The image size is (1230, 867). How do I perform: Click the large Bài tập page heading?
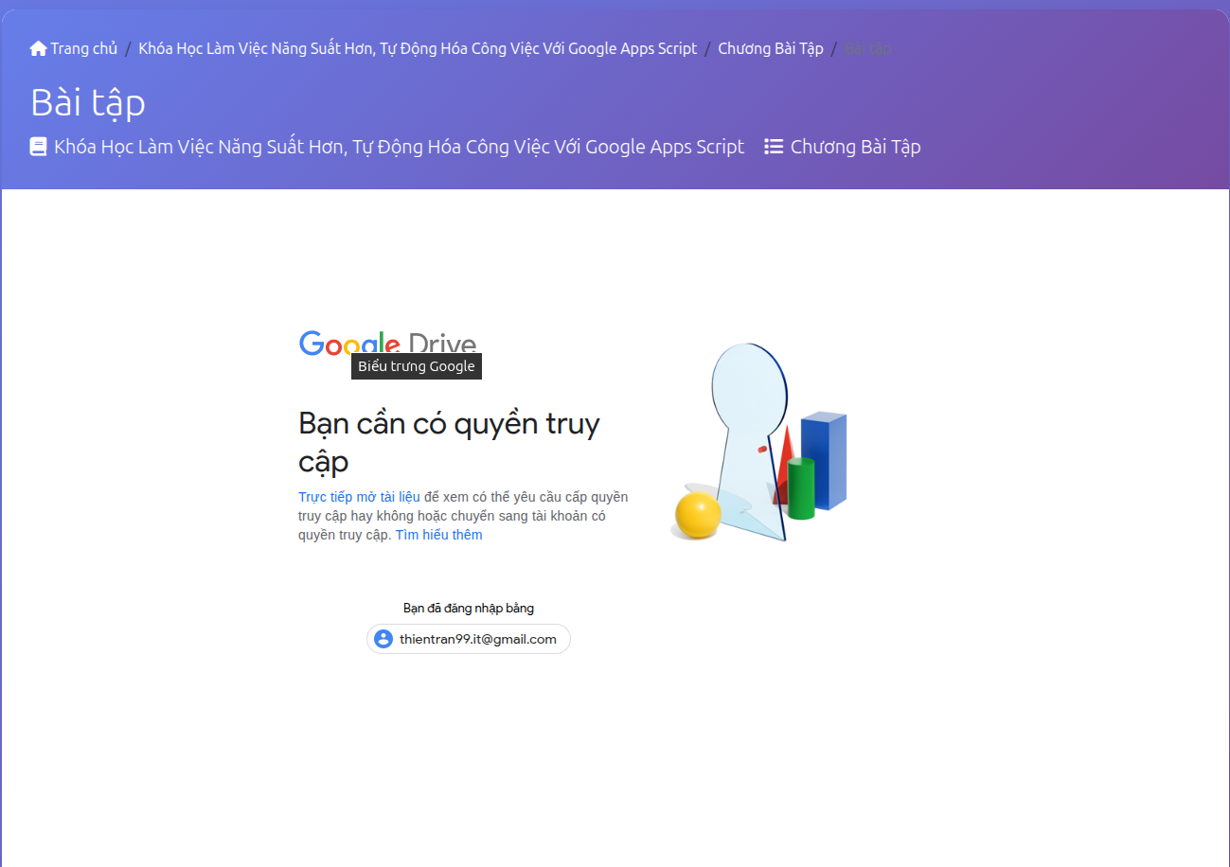(88, 102)
